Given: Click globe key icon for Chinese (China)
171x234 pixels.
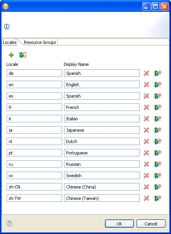Looking at the screenshot, I should pos(158,187).
